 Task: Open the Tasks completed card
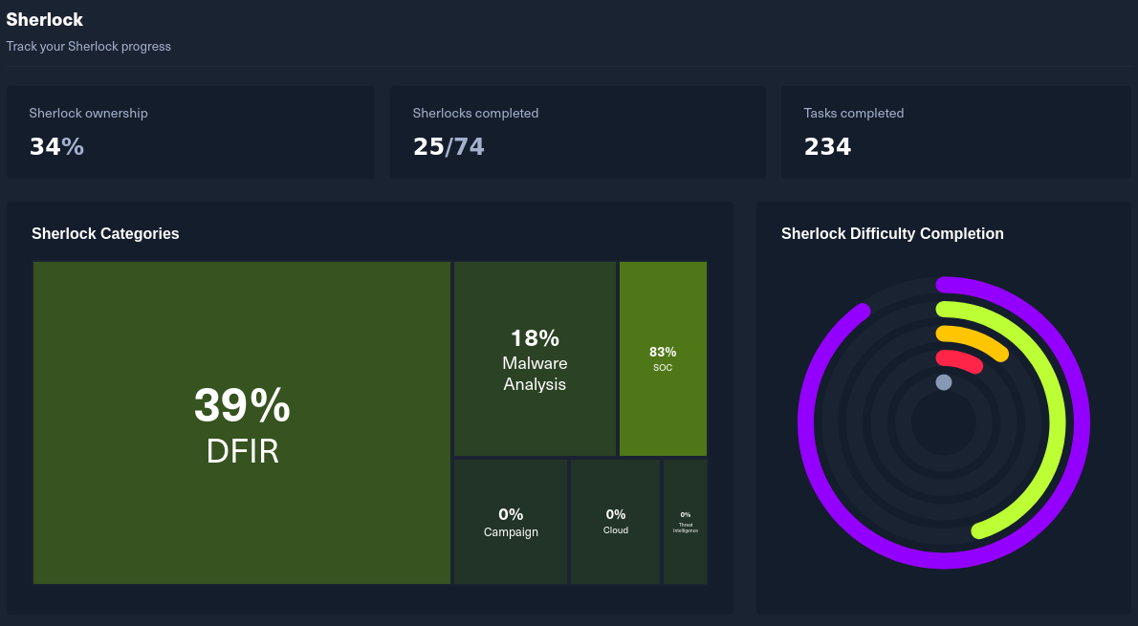coord(956,132)
